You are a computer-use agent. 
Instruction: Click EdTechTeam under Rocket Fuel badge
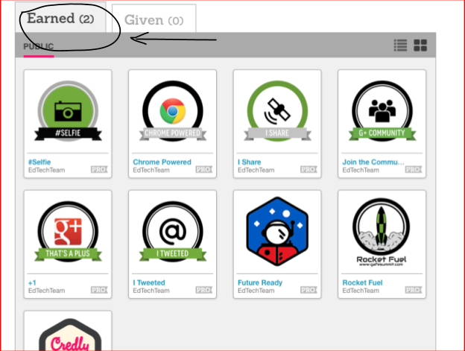[361, 291]
